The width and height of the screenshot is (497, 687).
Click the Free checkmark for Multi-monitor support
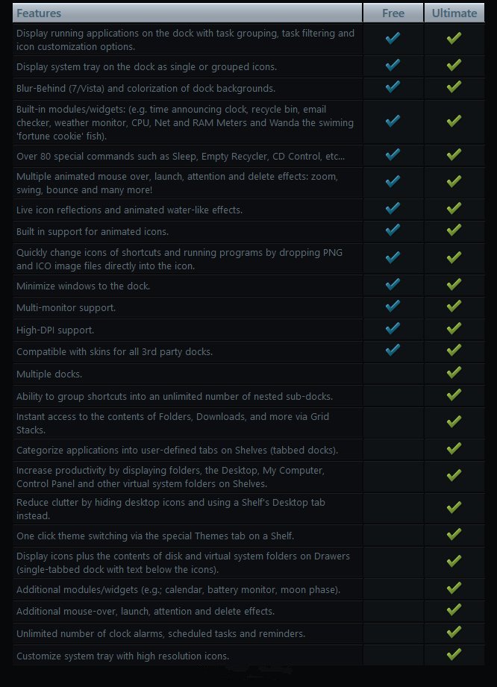click(393, 307)
